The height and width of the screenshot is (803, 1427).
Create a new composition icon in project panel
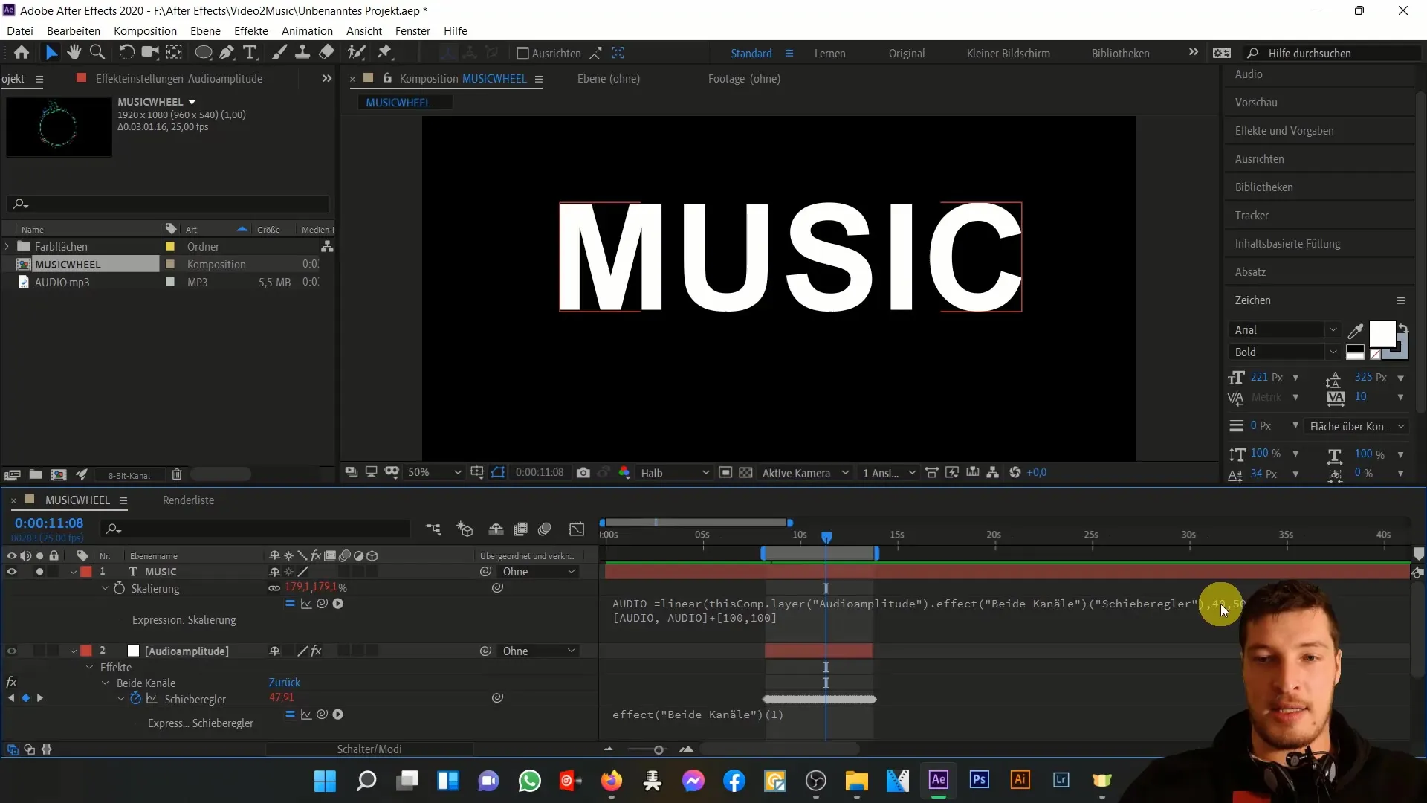pyautogui.click(x=59, y=474)
